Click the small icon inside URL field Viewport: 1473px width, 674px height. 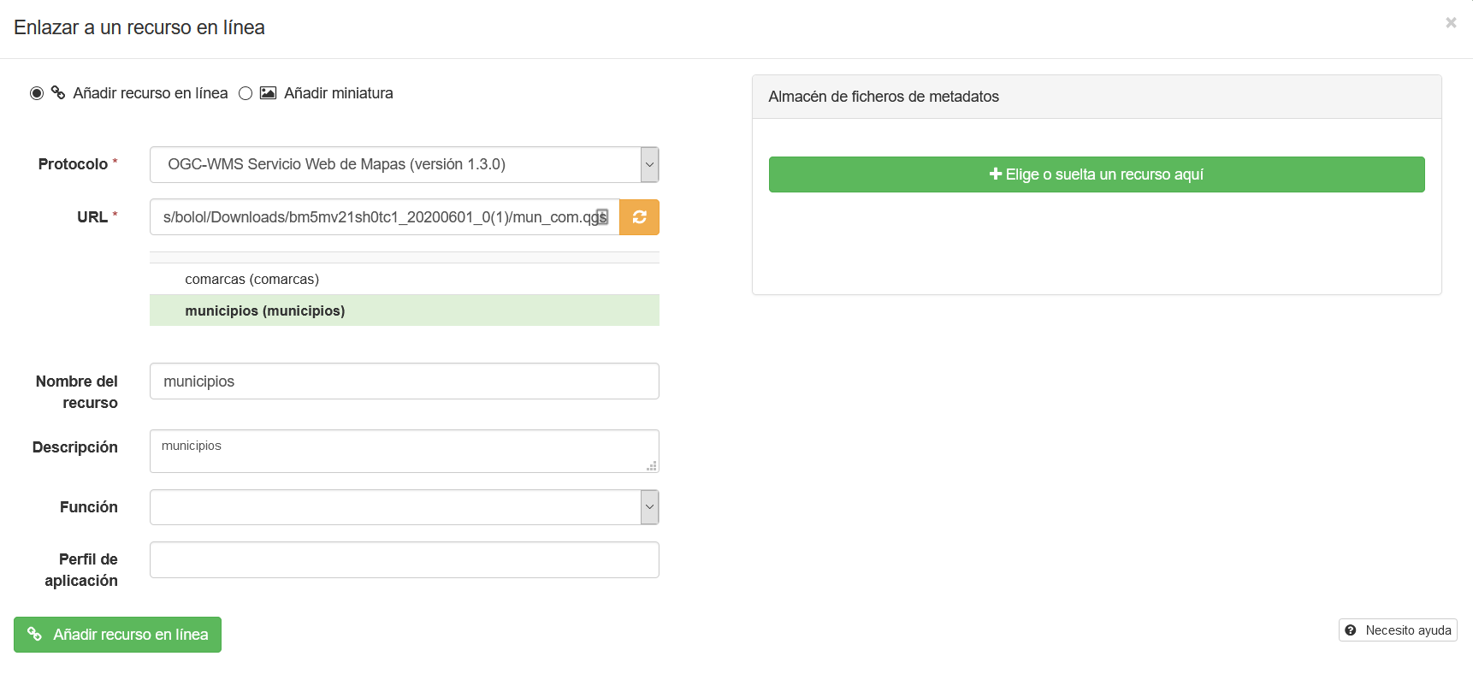(602, 216)
